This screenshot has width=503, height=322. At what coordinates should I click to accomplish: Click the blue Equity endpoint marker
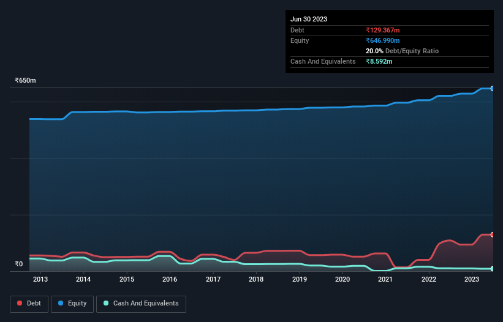[493, 88]
